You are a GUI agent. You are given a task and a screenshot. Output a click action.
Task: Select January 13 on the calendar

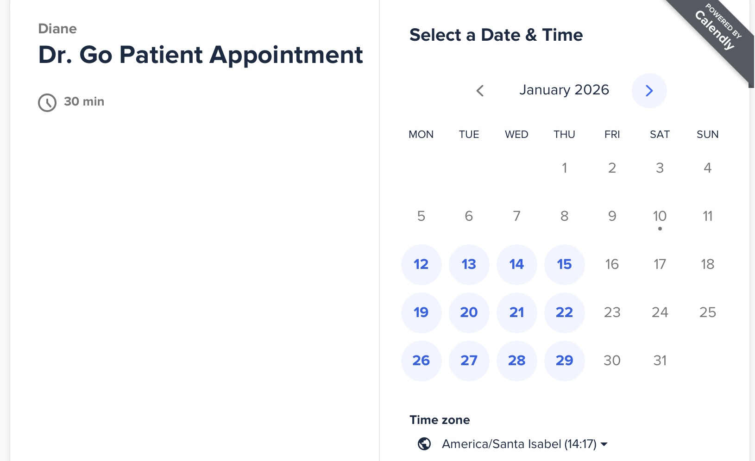tap(469, 264)
